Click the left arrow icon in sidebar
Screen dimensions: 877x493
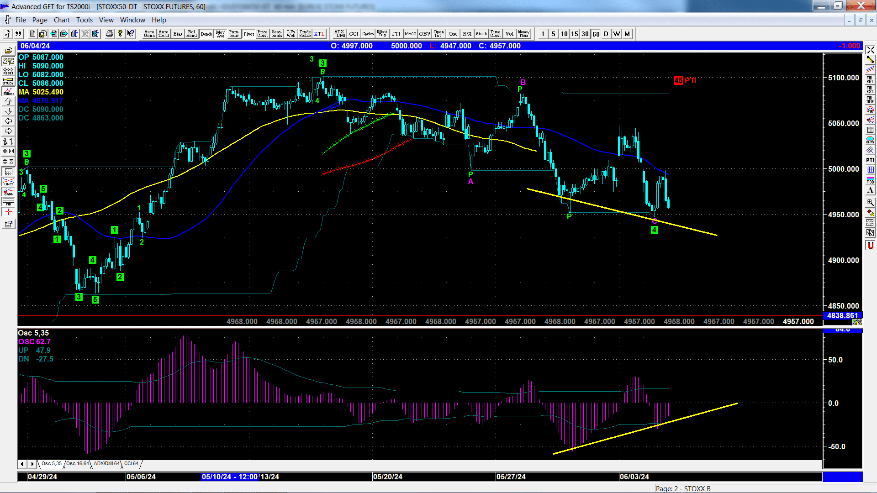click(x=9, y=121)
